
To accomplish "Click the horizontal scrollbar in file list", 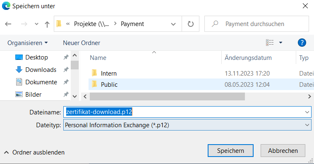I will point(167,97).
